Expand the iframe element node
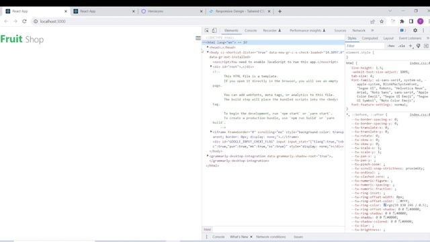Viewport: 430px width, 242px height. 211,132
